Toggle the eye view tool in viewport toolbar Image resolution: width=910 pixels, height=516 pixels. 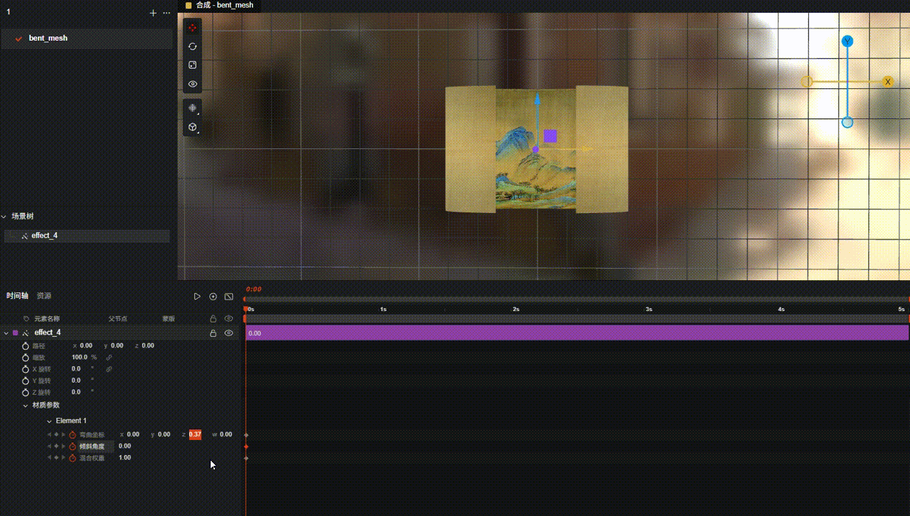pos(192,84)
